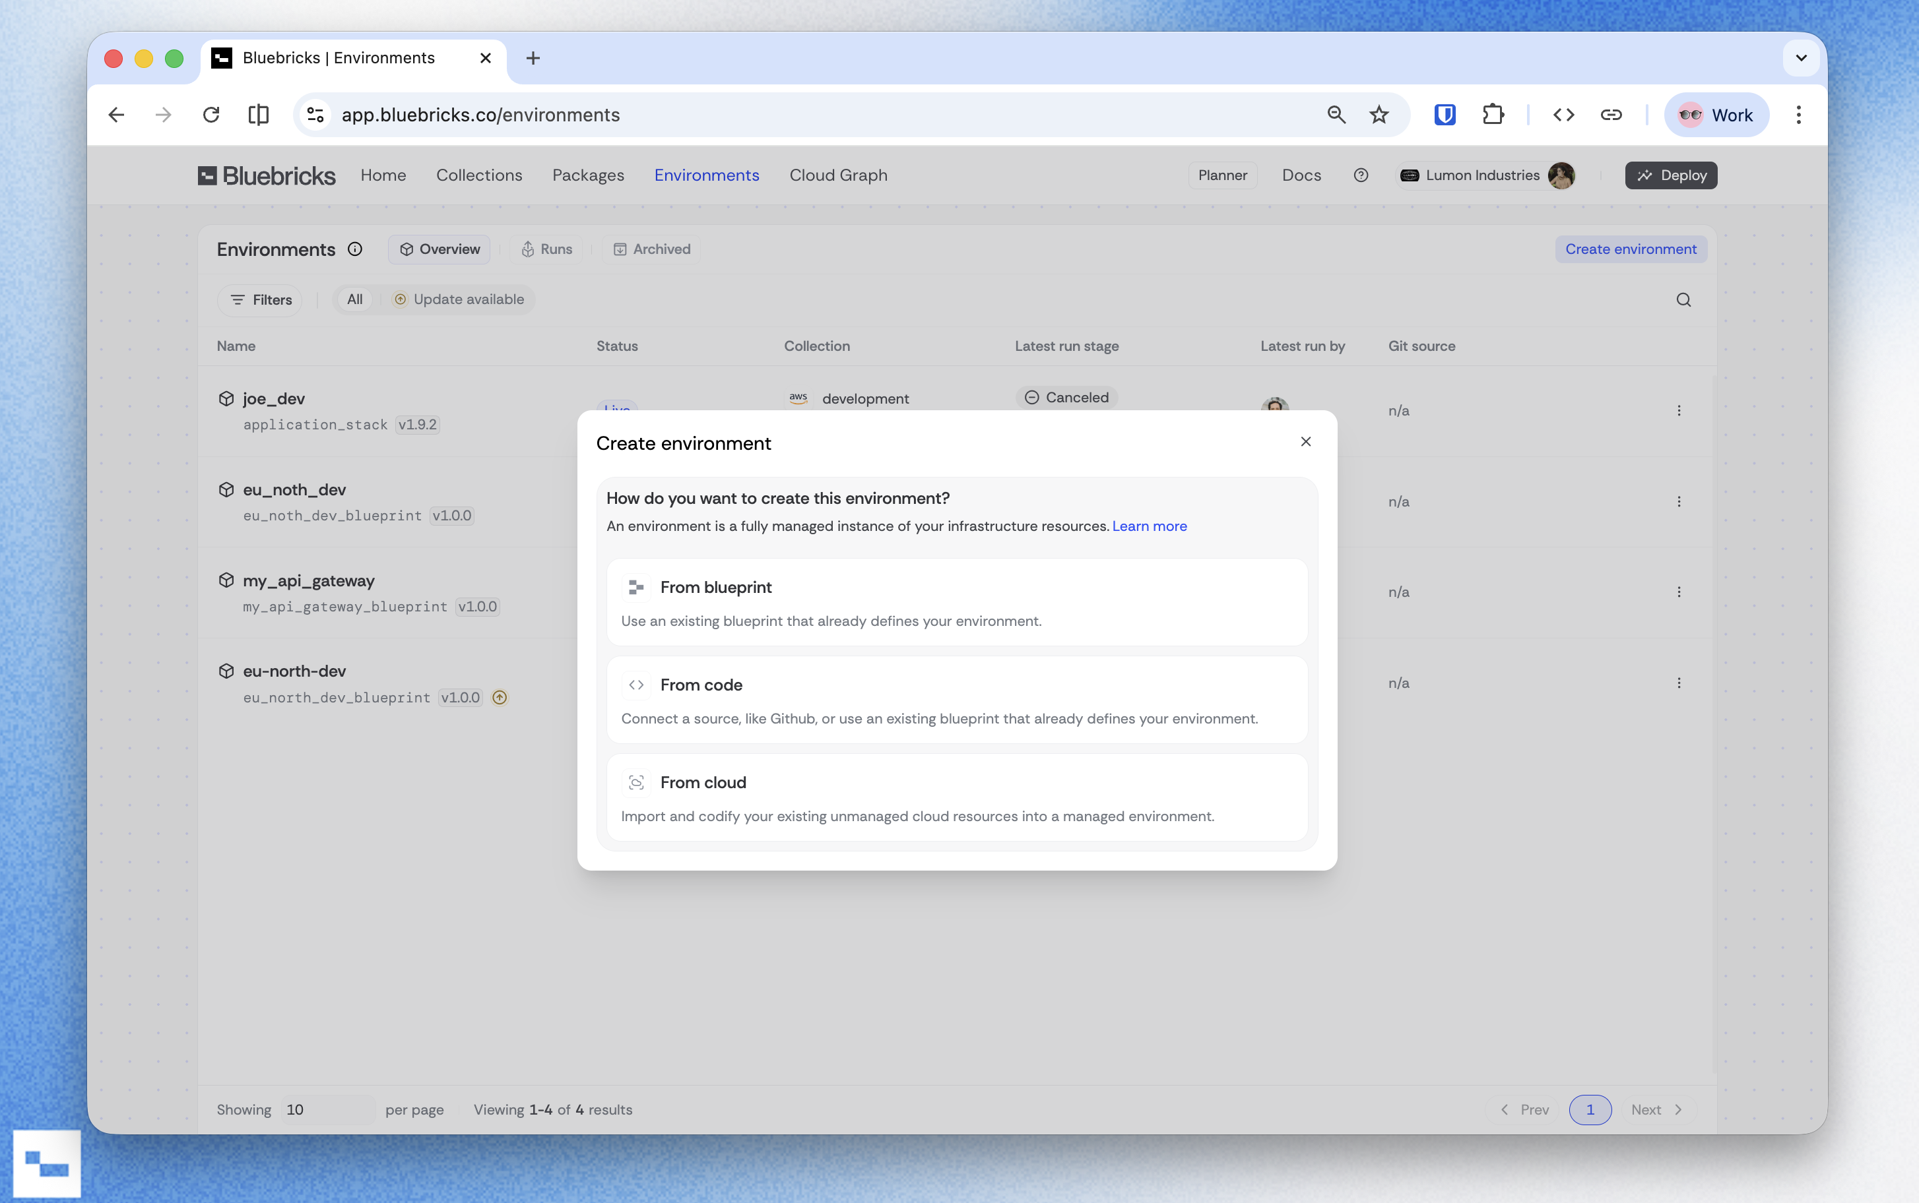This screenshot has width=1919, height=1203.
Task: Click the Name column header
Action: click(x=236, y=346)
